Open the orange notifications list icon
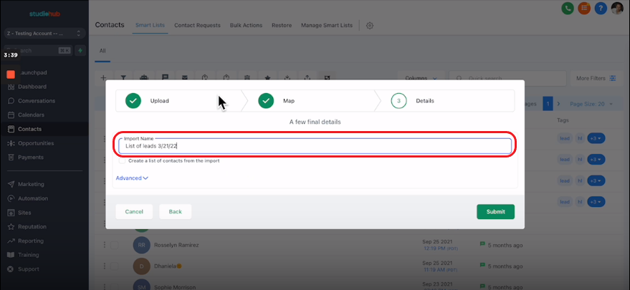The image size is (630, 290). pos(584,8)
